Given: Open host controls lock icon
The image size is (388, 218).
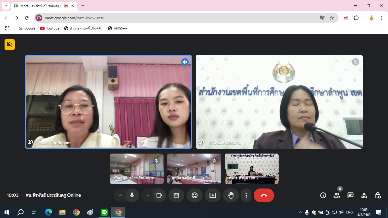Looking at the screenshot, I should [x=378, y=195].
